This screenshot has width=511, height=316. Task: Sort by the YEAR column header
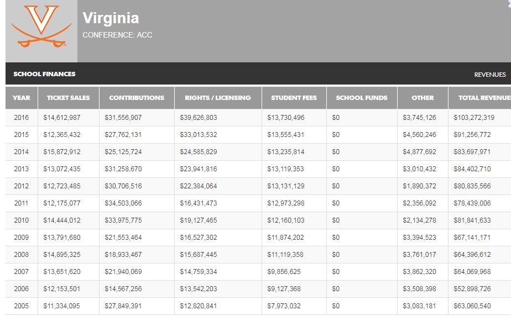point(22,98)
